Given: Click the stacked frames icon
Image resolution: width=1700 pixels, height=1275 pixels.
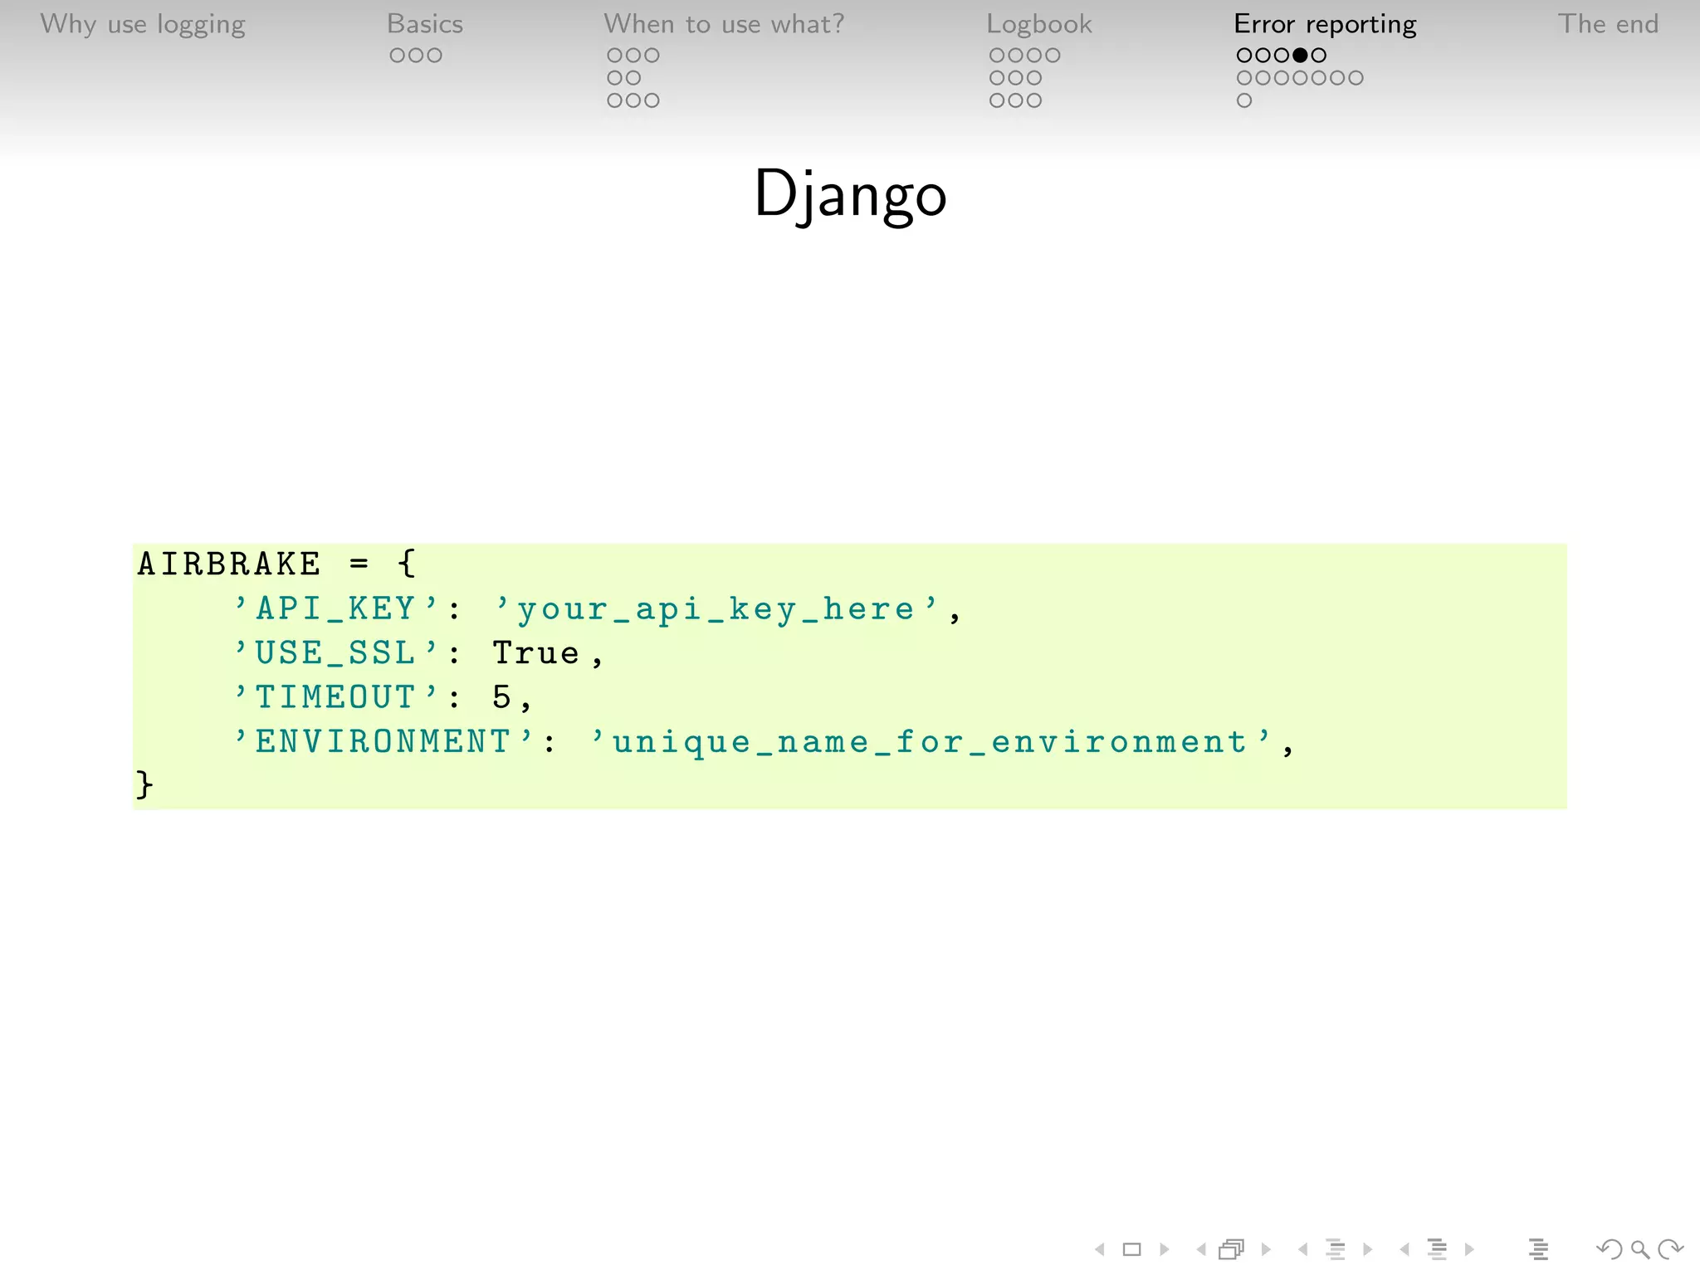Looking at the screenshot, I should (x=1232, y=1249).
